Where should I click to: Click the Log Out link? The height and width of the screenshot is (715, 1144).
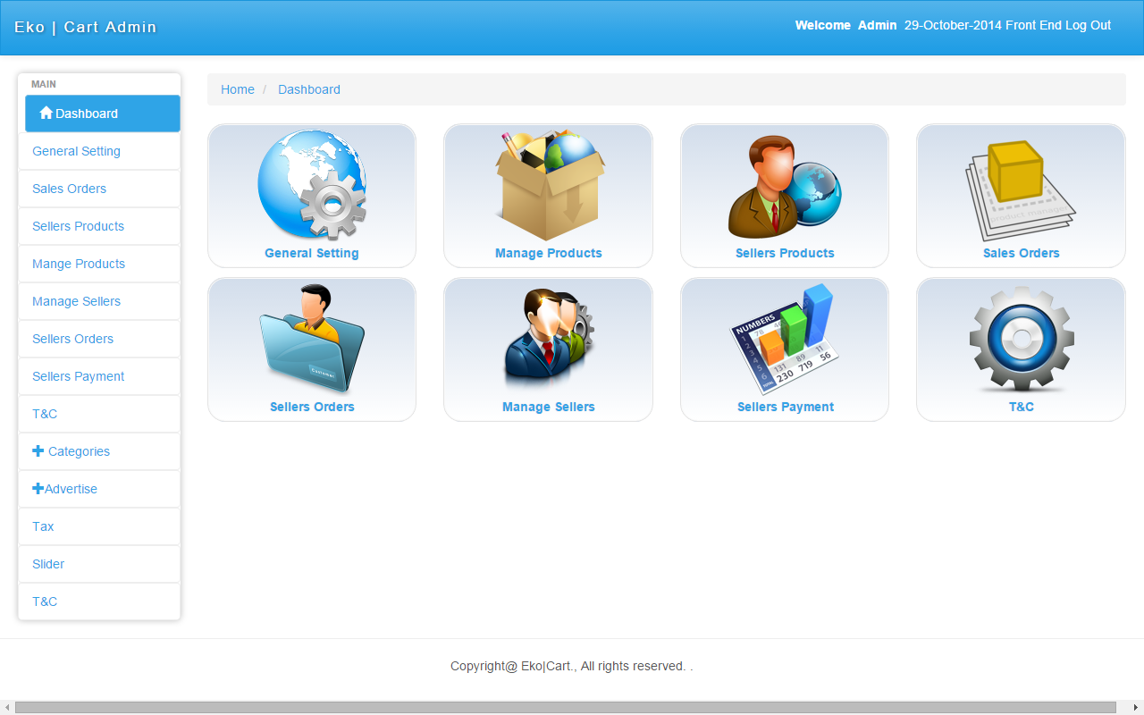coord(1088,25)
